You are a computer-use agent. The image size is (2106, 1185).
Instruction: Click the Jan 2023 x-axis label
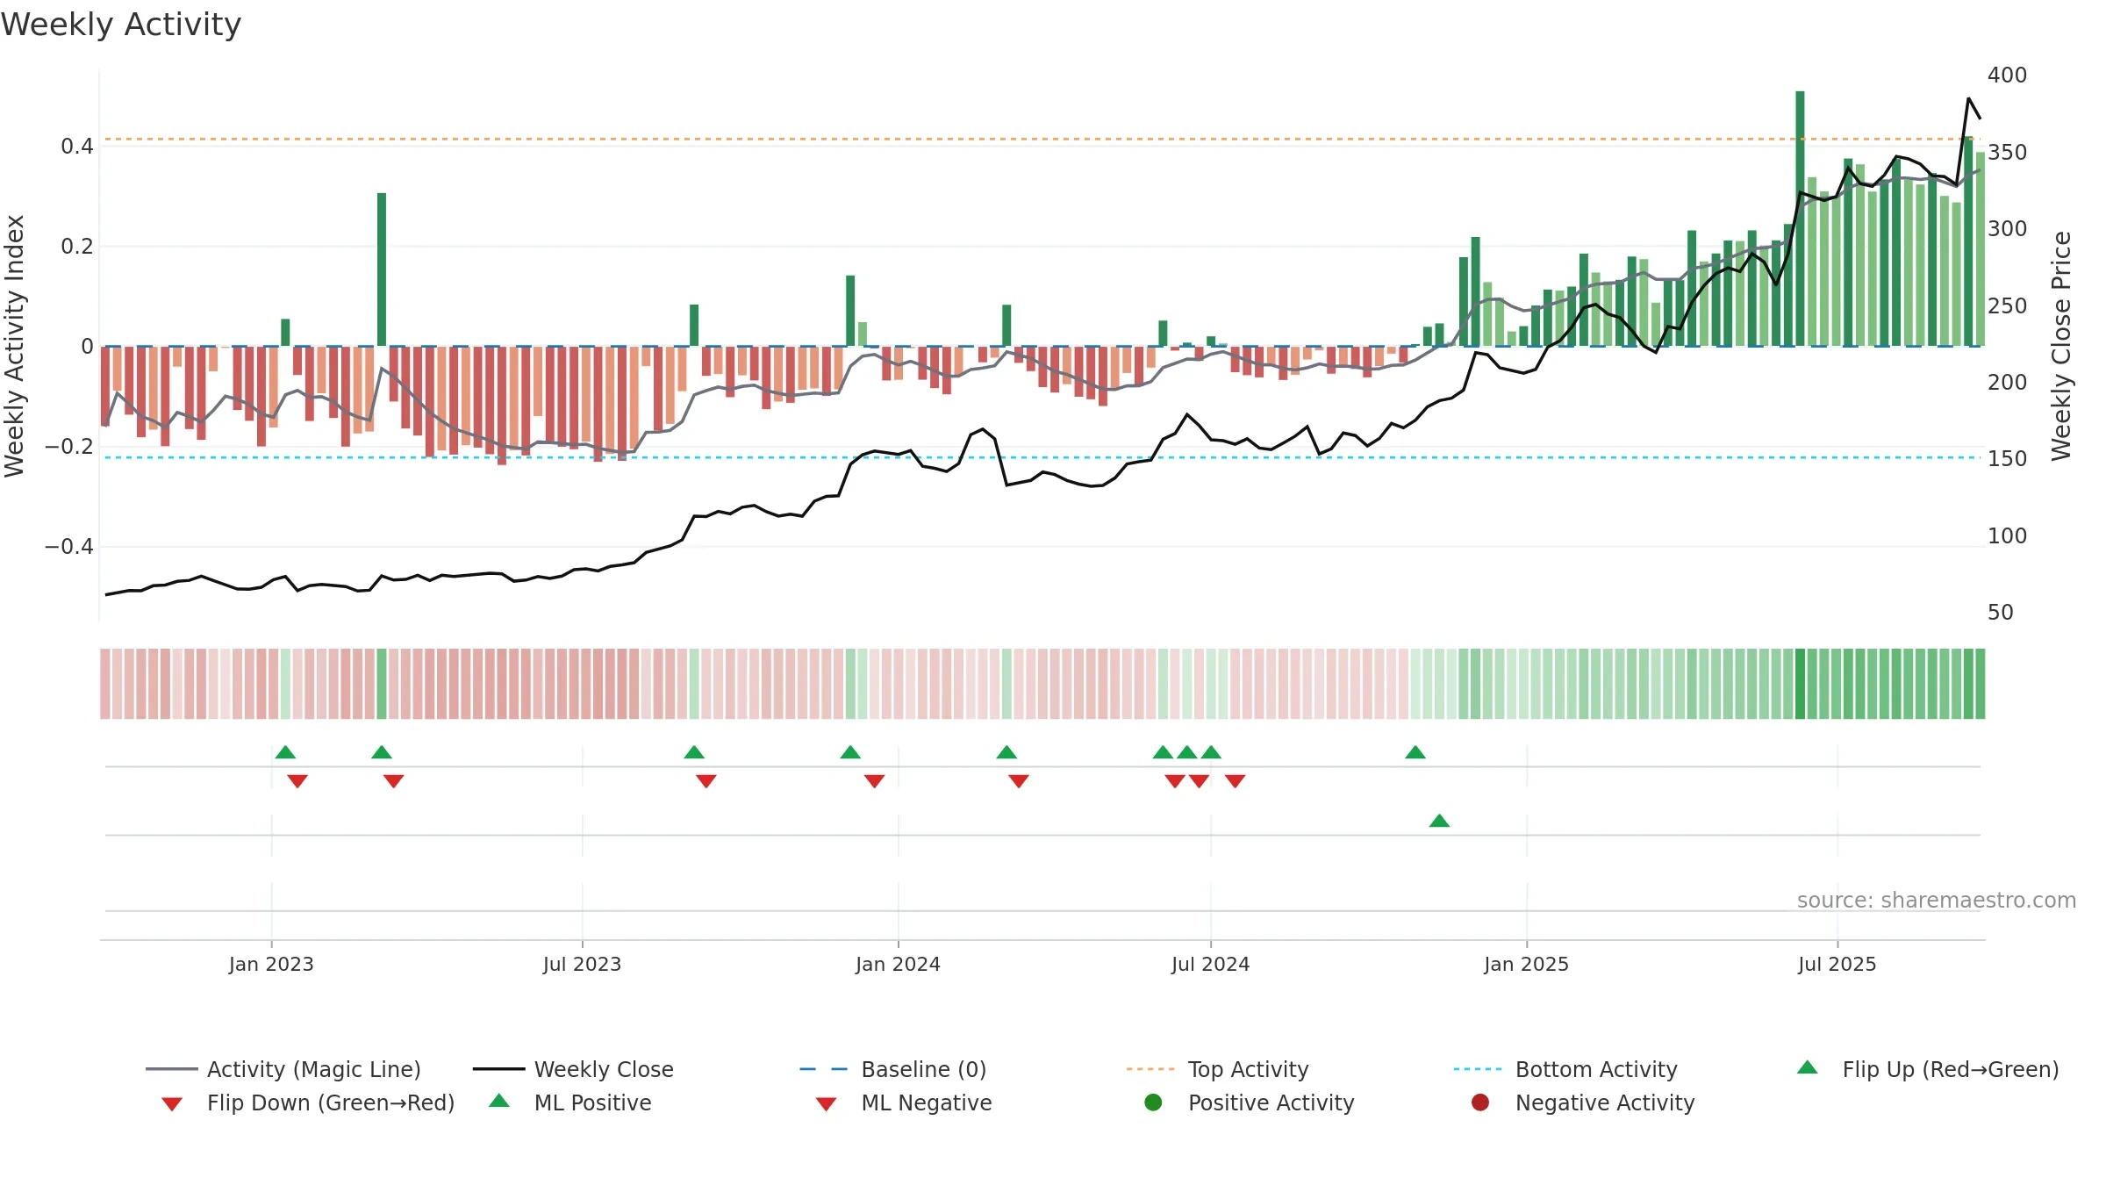[271, 964]
